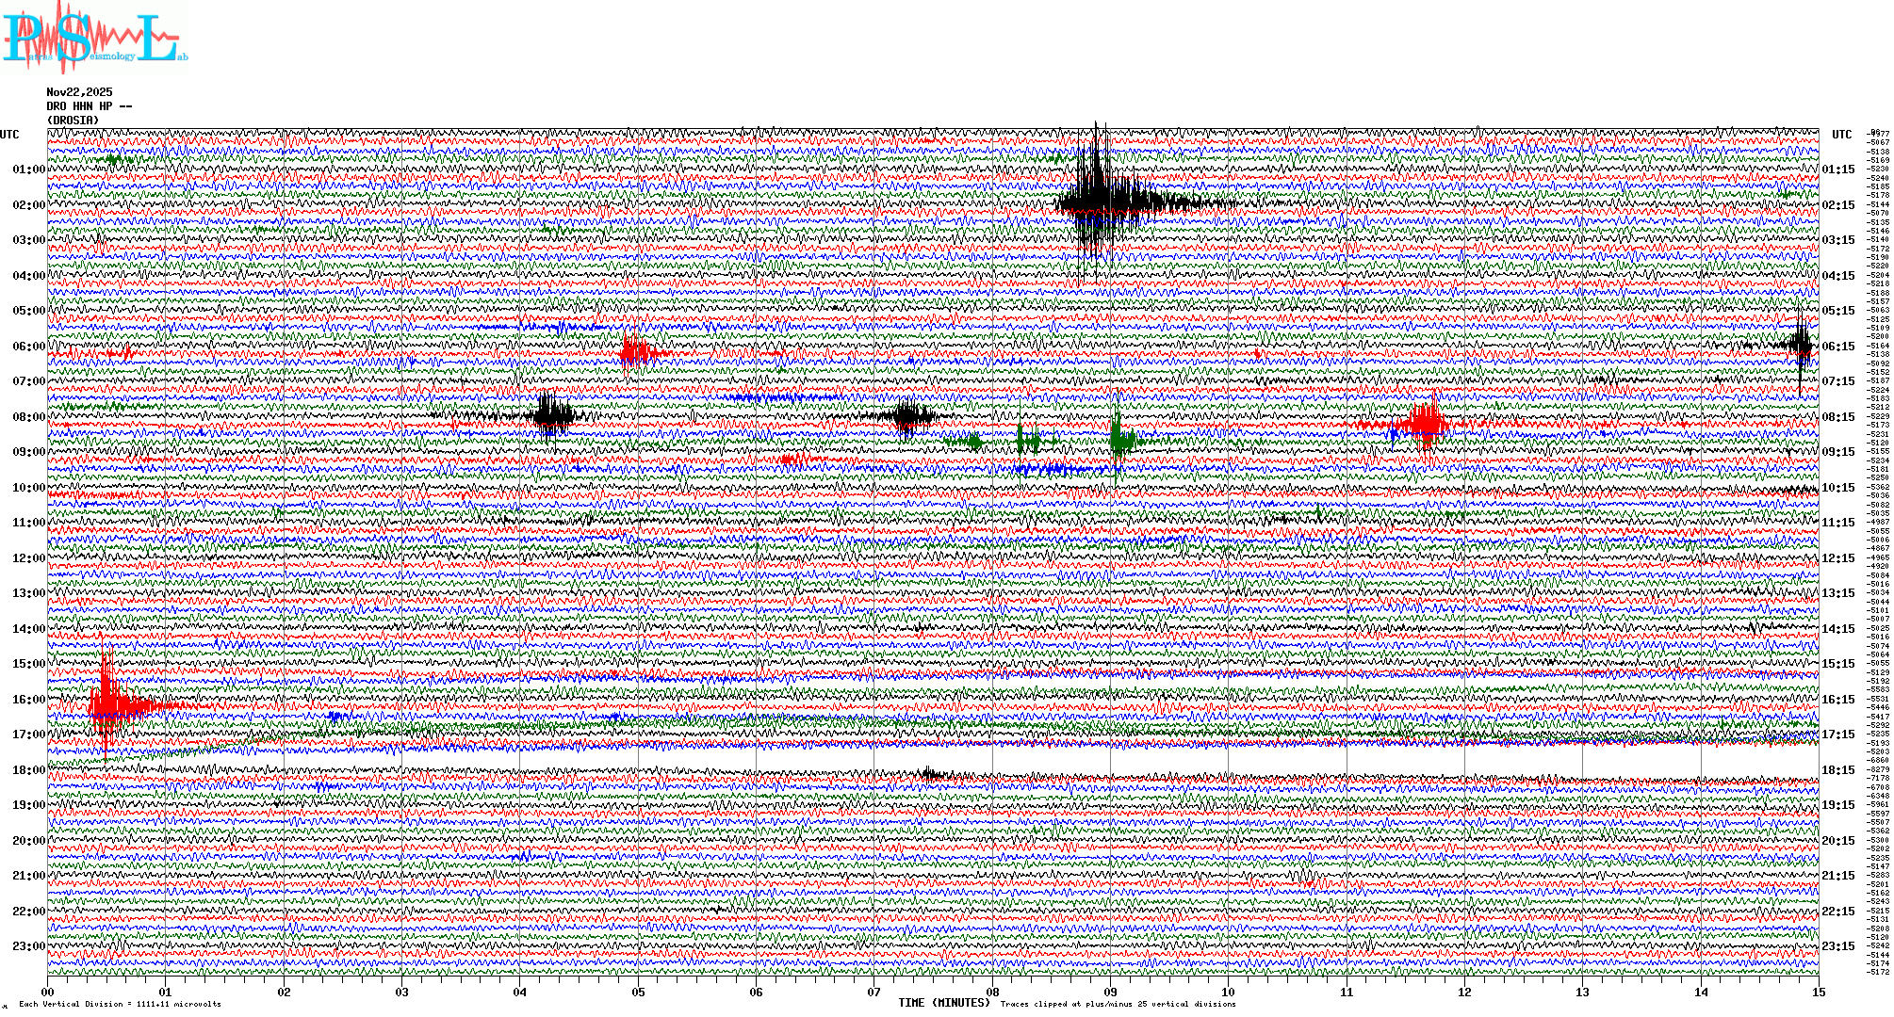Click the left UTC axis header
1894x1017 pixels.
pos(9,135)
